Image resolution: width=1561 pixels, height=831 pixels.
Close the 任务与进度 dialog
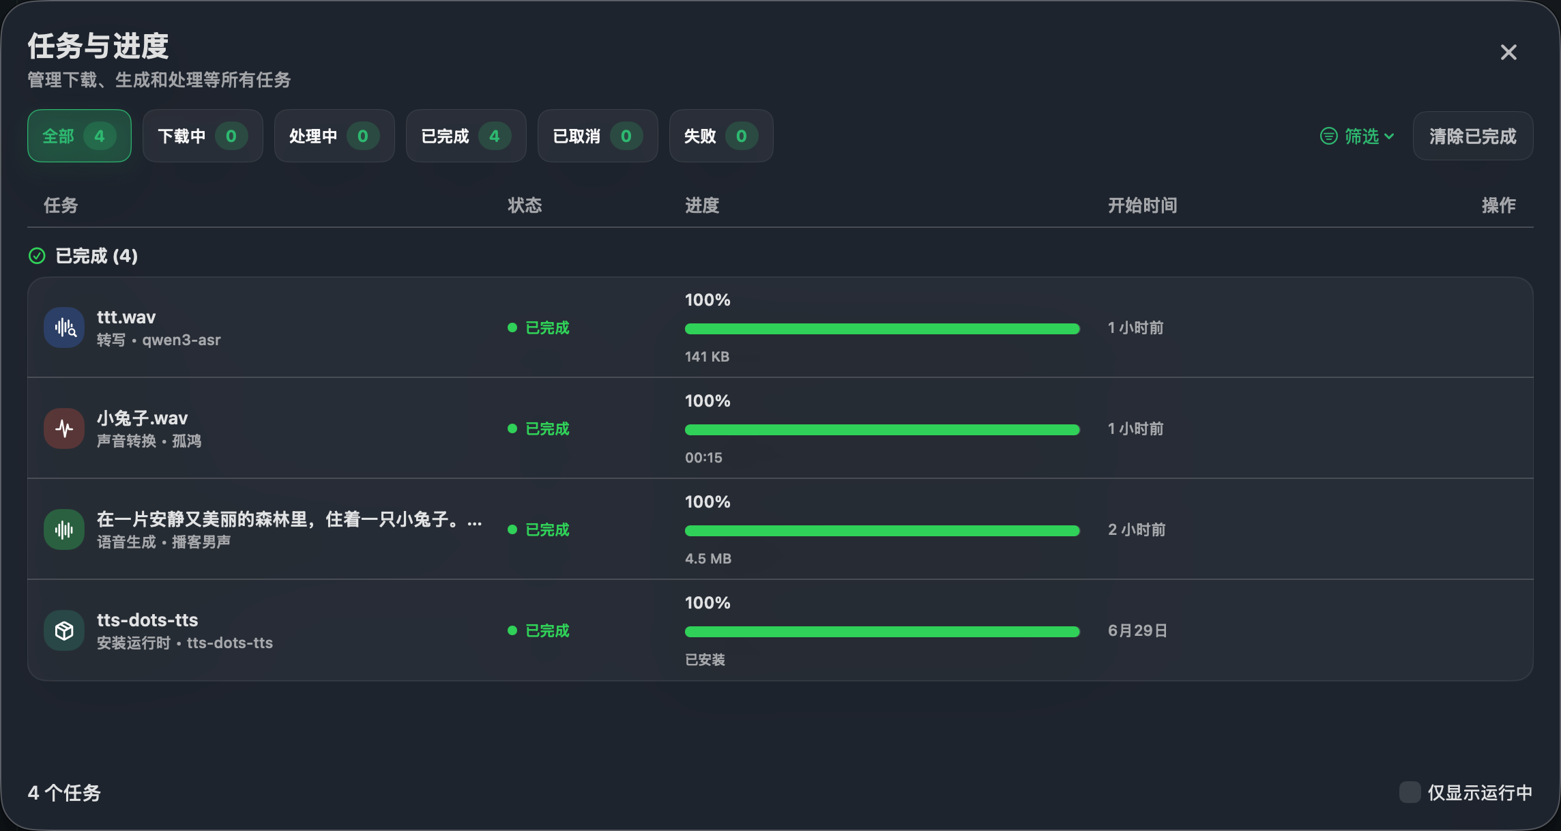[x=1508, y=53]
